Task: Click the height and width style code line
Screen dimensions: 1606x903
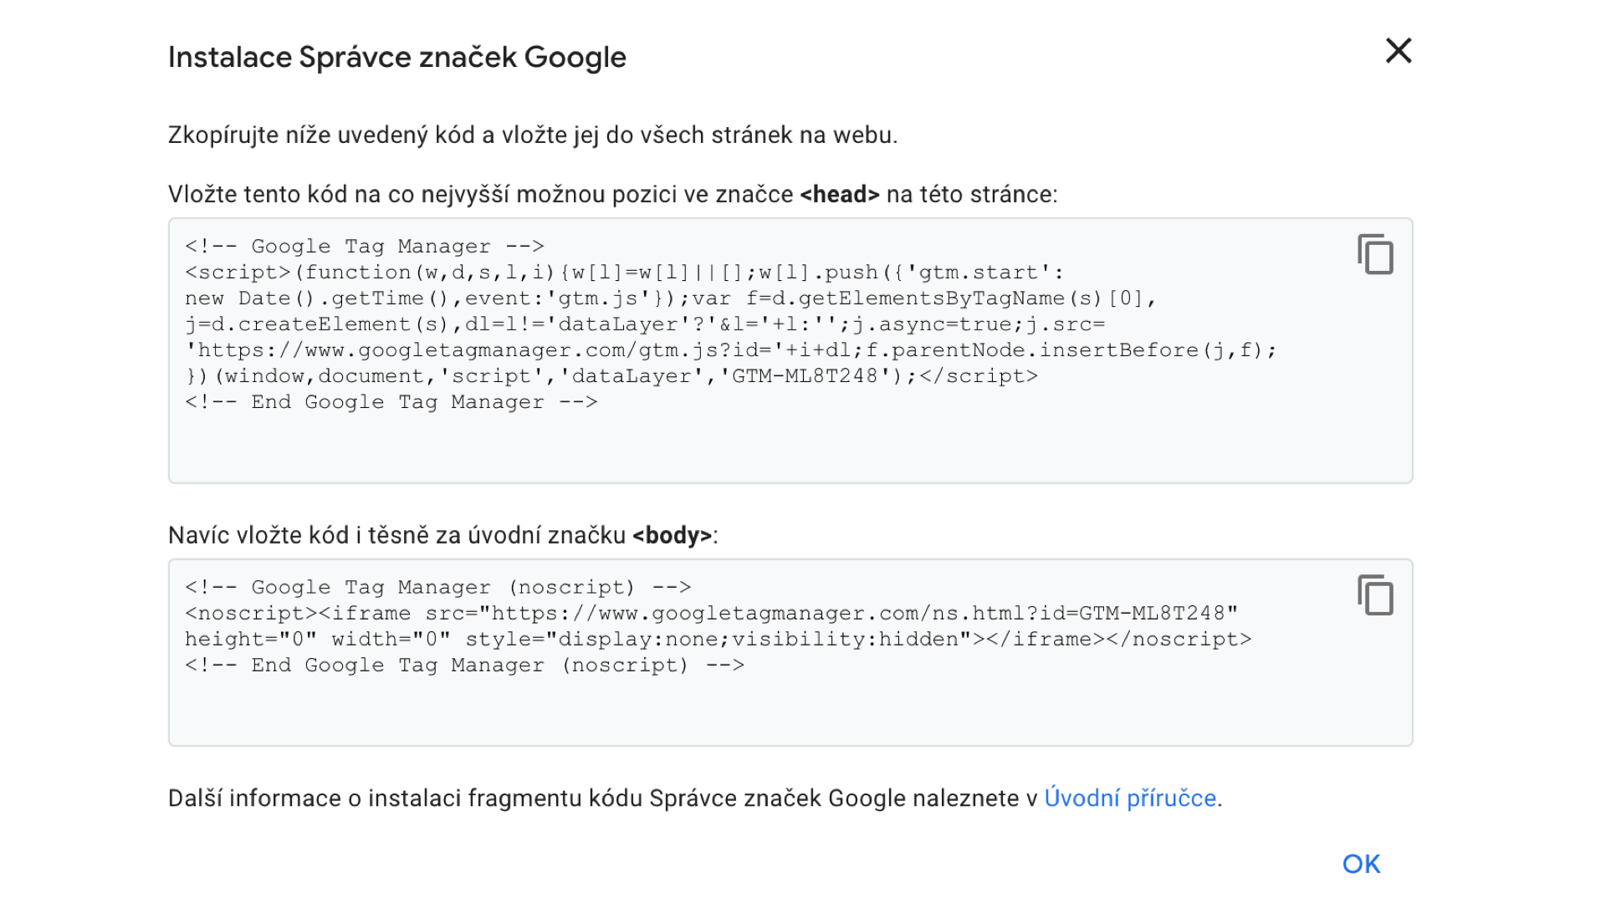Action: point(718,640)
